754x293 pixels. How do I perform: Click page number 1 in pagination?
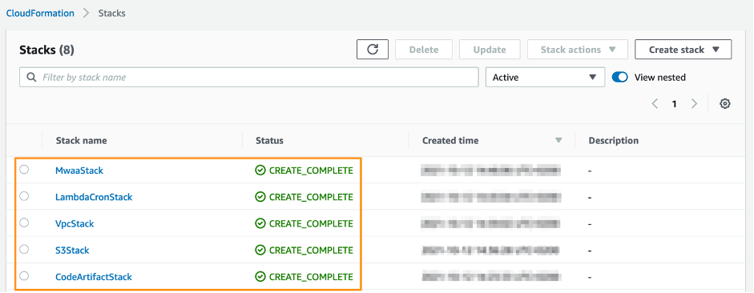pos(674,104)
